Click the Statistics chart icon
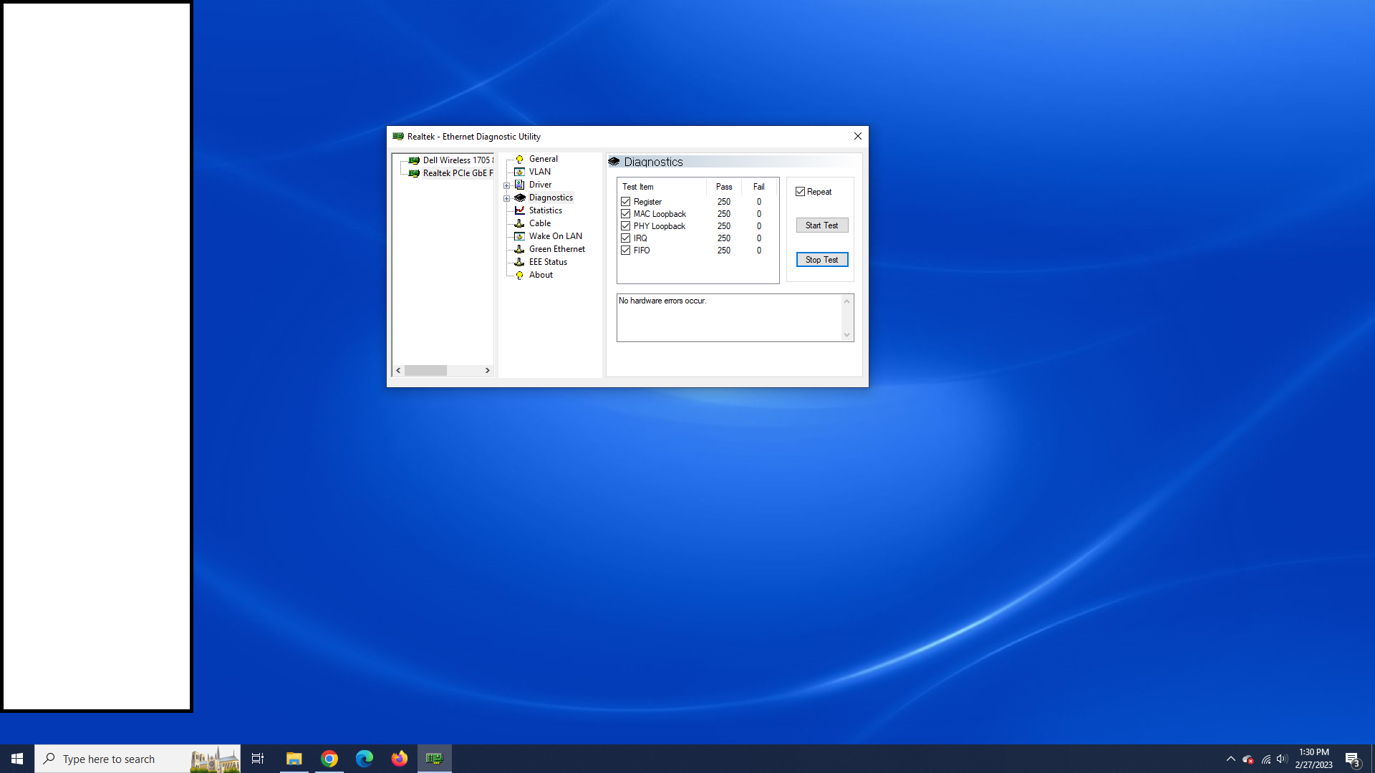The image size is (1375, 773). [520, 210]
